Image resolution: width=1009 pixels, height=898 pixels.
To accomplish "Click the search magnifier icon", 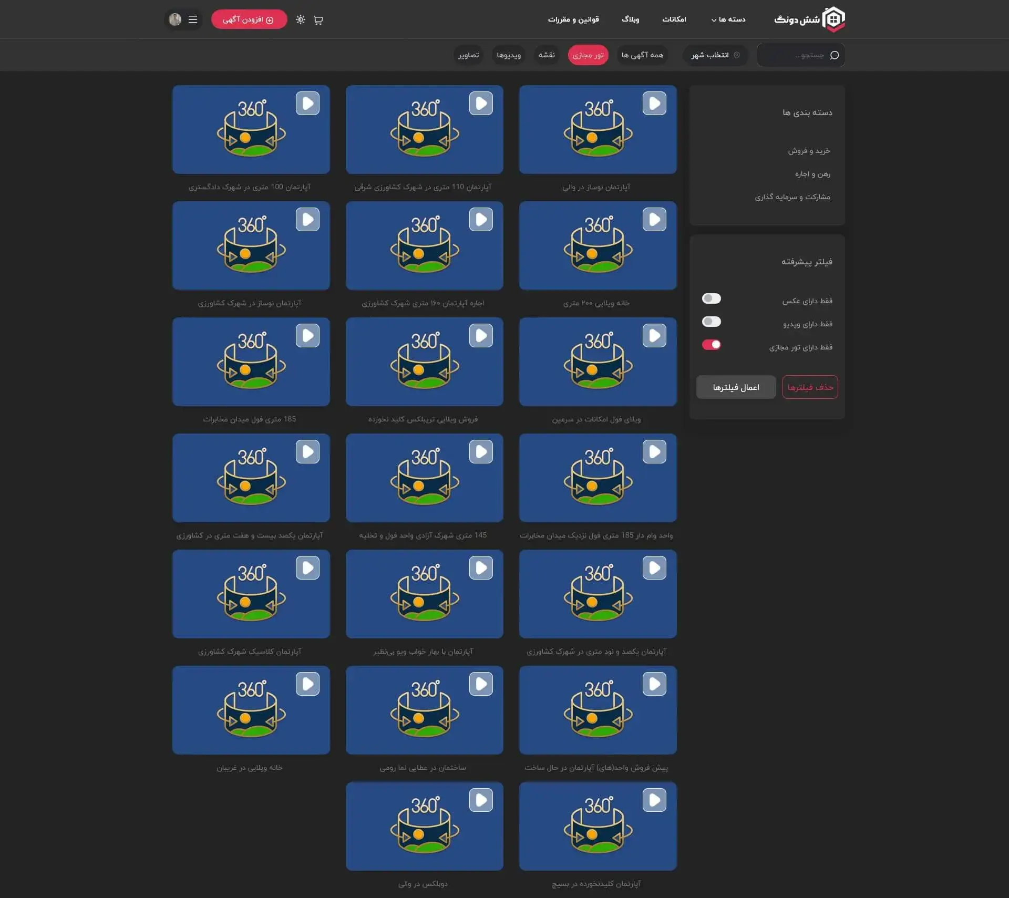I will tap(834, 55).
